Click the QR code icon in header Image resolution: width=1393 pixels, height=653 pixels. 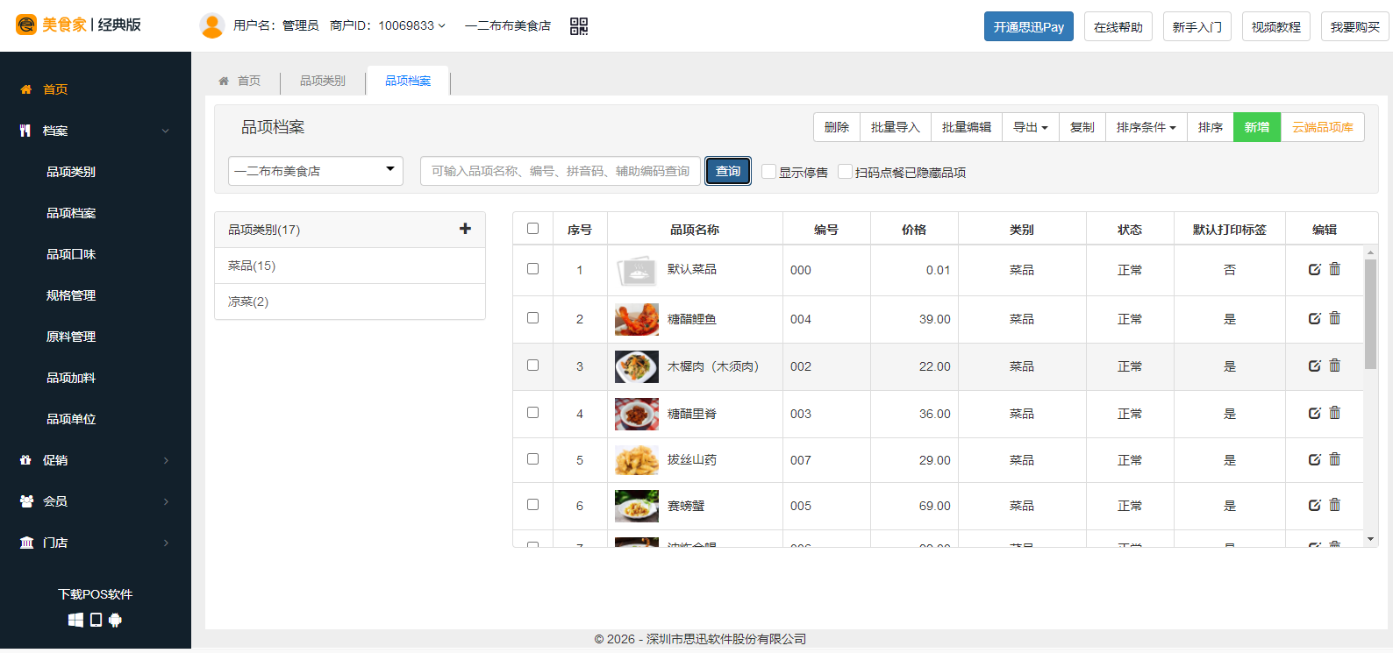coord(579,26)
